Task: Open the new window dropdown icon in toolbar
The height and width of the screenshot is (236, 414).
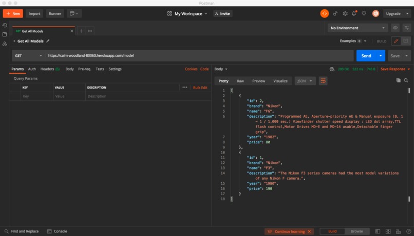Action: (x=74, y=13)
